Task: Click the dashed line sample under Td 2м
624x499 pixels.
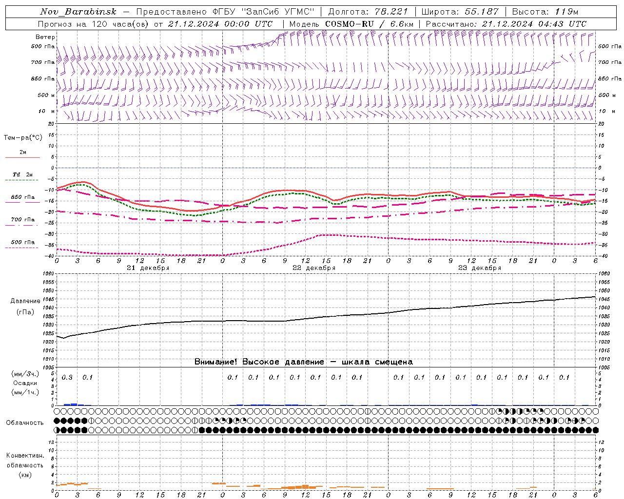Action: pos(22,180)
